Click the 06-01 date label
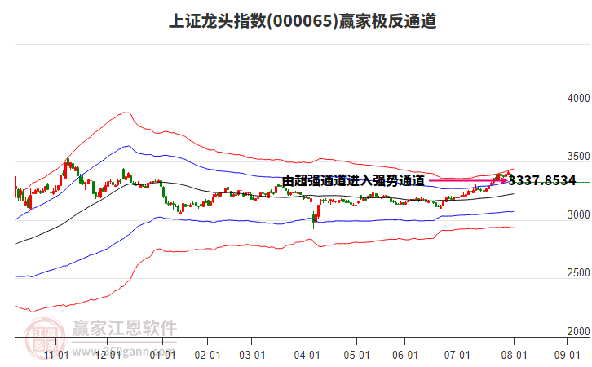 pyautogui.click(x=405, y=356)
